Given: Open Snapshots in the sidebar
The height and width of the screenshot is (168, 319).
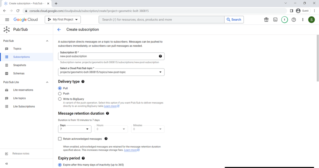Looking at the screenshot, I should pos(20,65).
